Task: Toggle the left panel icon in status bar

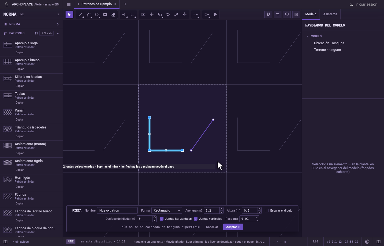Action: pos(5,242)
